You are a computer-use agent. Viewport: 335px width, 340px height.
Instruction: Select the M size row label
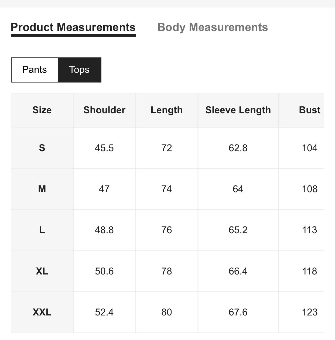pyautogui.click(x=42, y=189)
